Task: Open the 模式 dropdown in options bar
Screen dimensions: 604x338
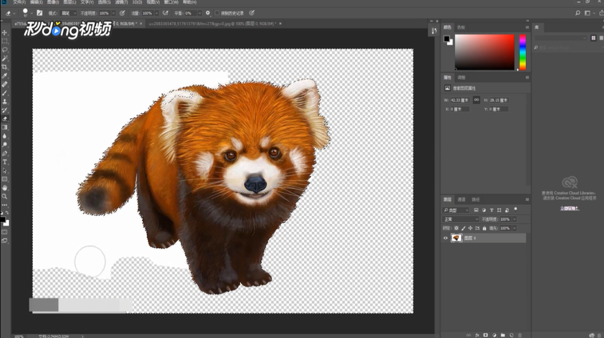Action: (x=69, y=13)
